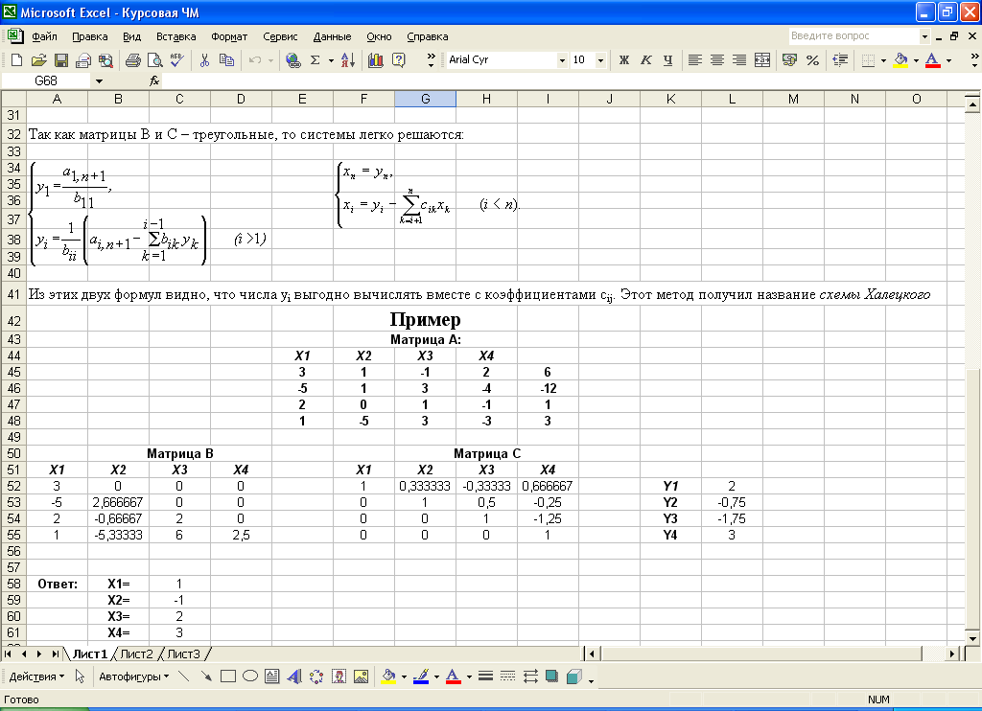Click the vertical scrollbar down arrow
Screen dimensions: 982x711
tap(972, 638)
